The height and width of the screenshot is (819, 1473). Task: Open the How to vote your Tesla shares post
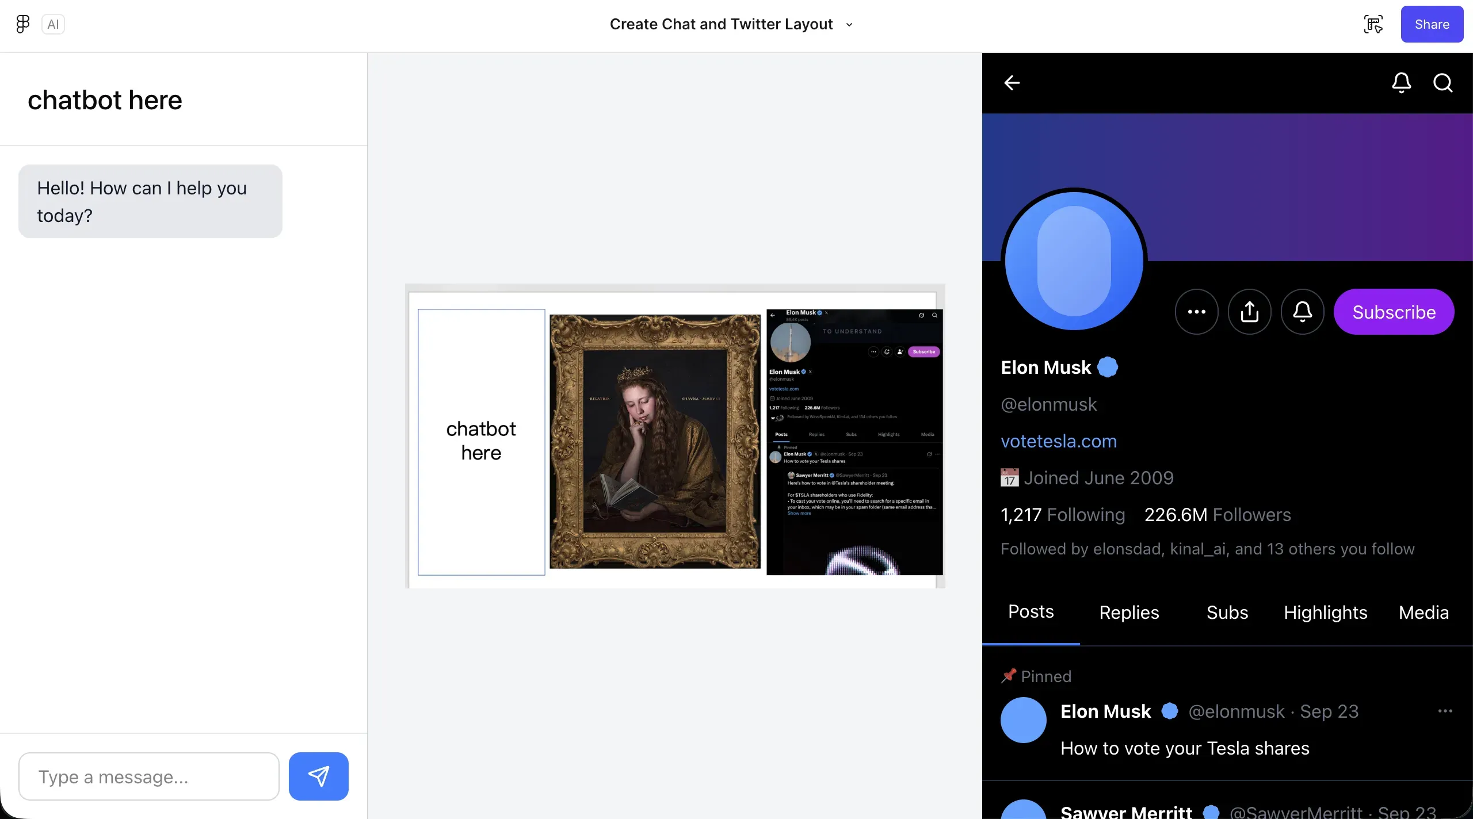click(x=1185, y=748)
